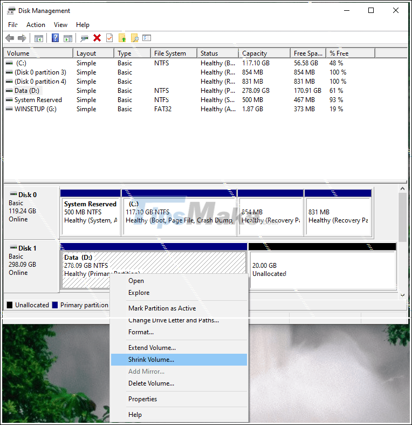Screen dimensions: 412x425
Task: Click the drive icon beside Data (D:) in the list
Action: pyautogui.click(x=9, y=91)
